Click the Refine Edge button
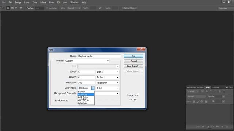This screenshot has width=234, height=131. 130,8
